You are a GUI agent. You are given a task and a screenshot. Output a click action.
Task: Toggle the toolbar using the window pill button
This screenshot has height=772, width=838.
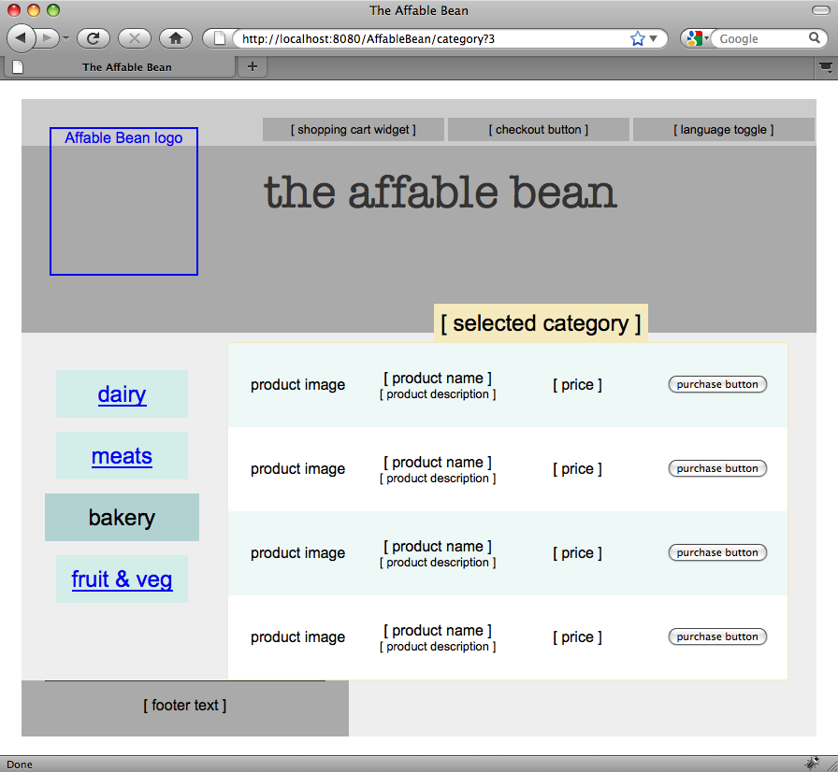[x=820, y=10]
